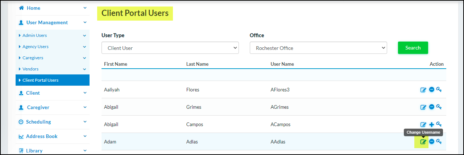Open the Home menu in the sidebar
Viewport: 464px width, 155px height.
click(33, 8)
